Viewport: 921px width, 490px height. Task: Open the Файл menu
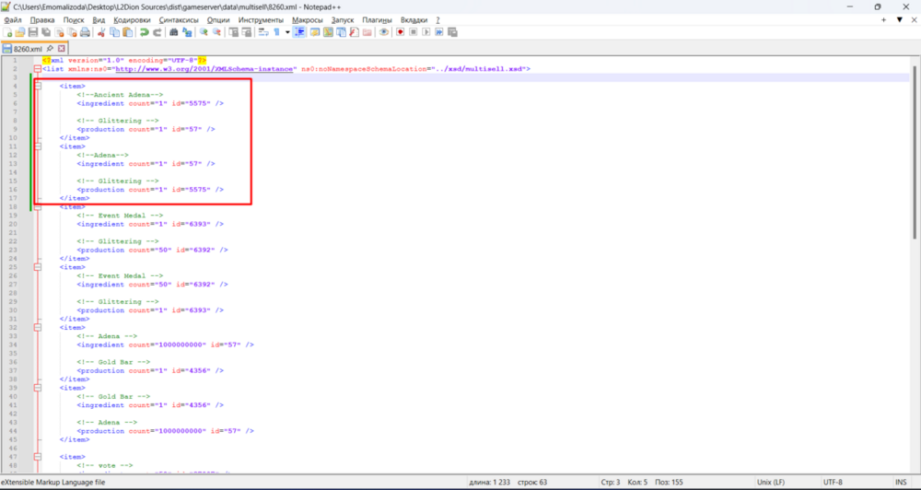13,20
